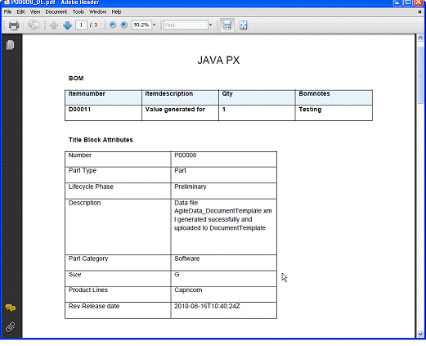Expand the zoom level dropdown arrow
Screen dimensions: 426x346
click(x=155, y=25)
